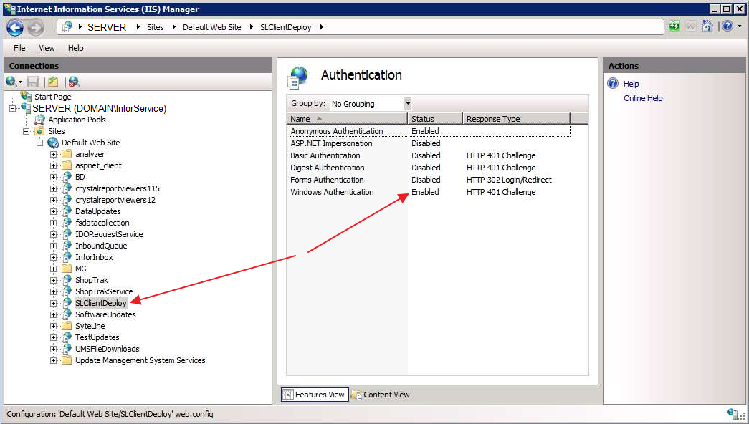
Task: Click the Create New Connection globe icon
Action: point(11,82)
